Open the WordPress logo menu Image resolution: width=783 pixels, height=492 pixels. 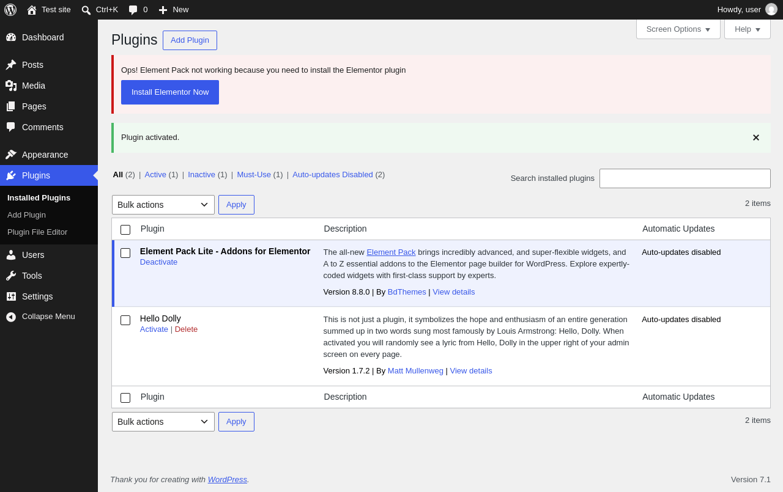pyautogui.click(x=10, y=10)
